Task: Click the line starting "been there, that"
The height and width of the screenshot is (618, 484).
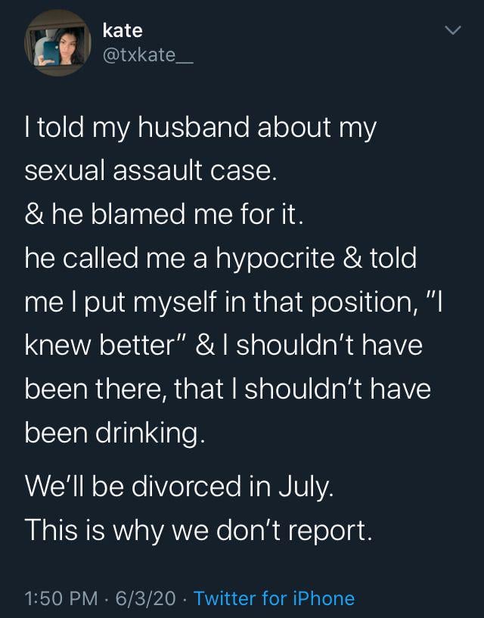Action: pos(228,389)
